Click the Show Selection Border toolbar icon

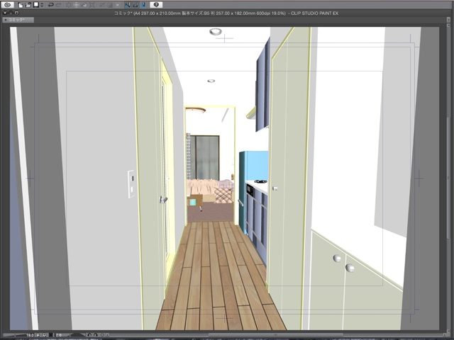(118, 5)
